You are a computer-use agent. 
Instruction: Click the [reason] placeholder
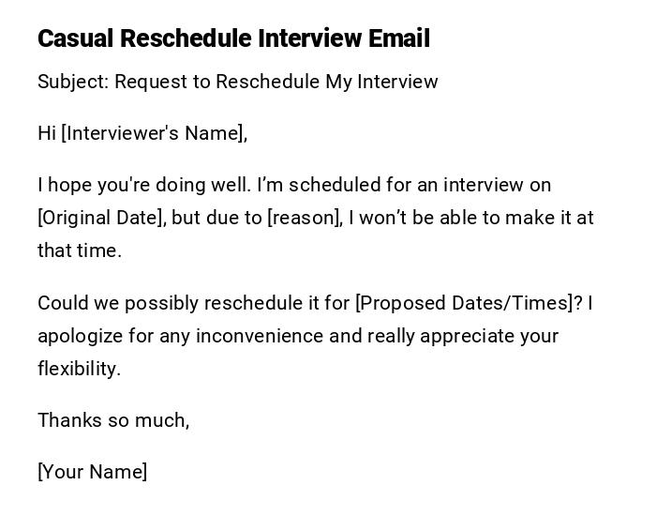coord(305,218)
